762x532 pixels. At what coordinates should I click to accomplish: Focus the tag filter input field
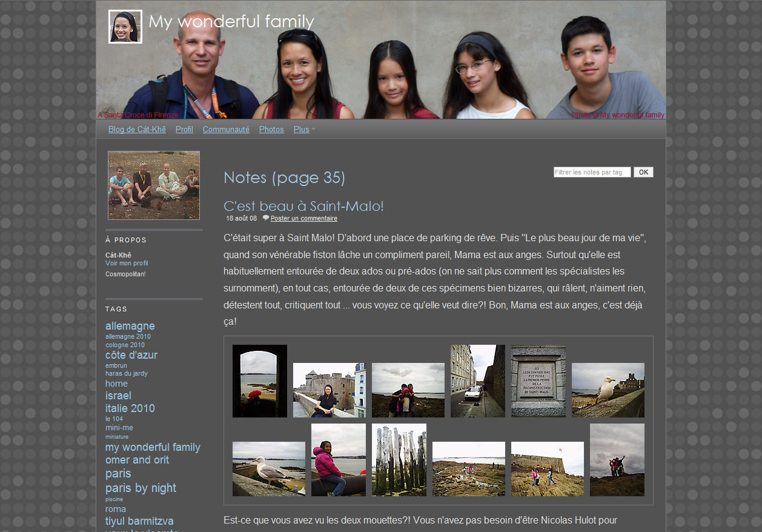(592, 172)
